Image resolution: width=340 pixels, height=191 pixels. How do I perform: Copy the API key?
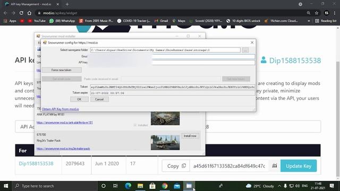pos(176,166)
